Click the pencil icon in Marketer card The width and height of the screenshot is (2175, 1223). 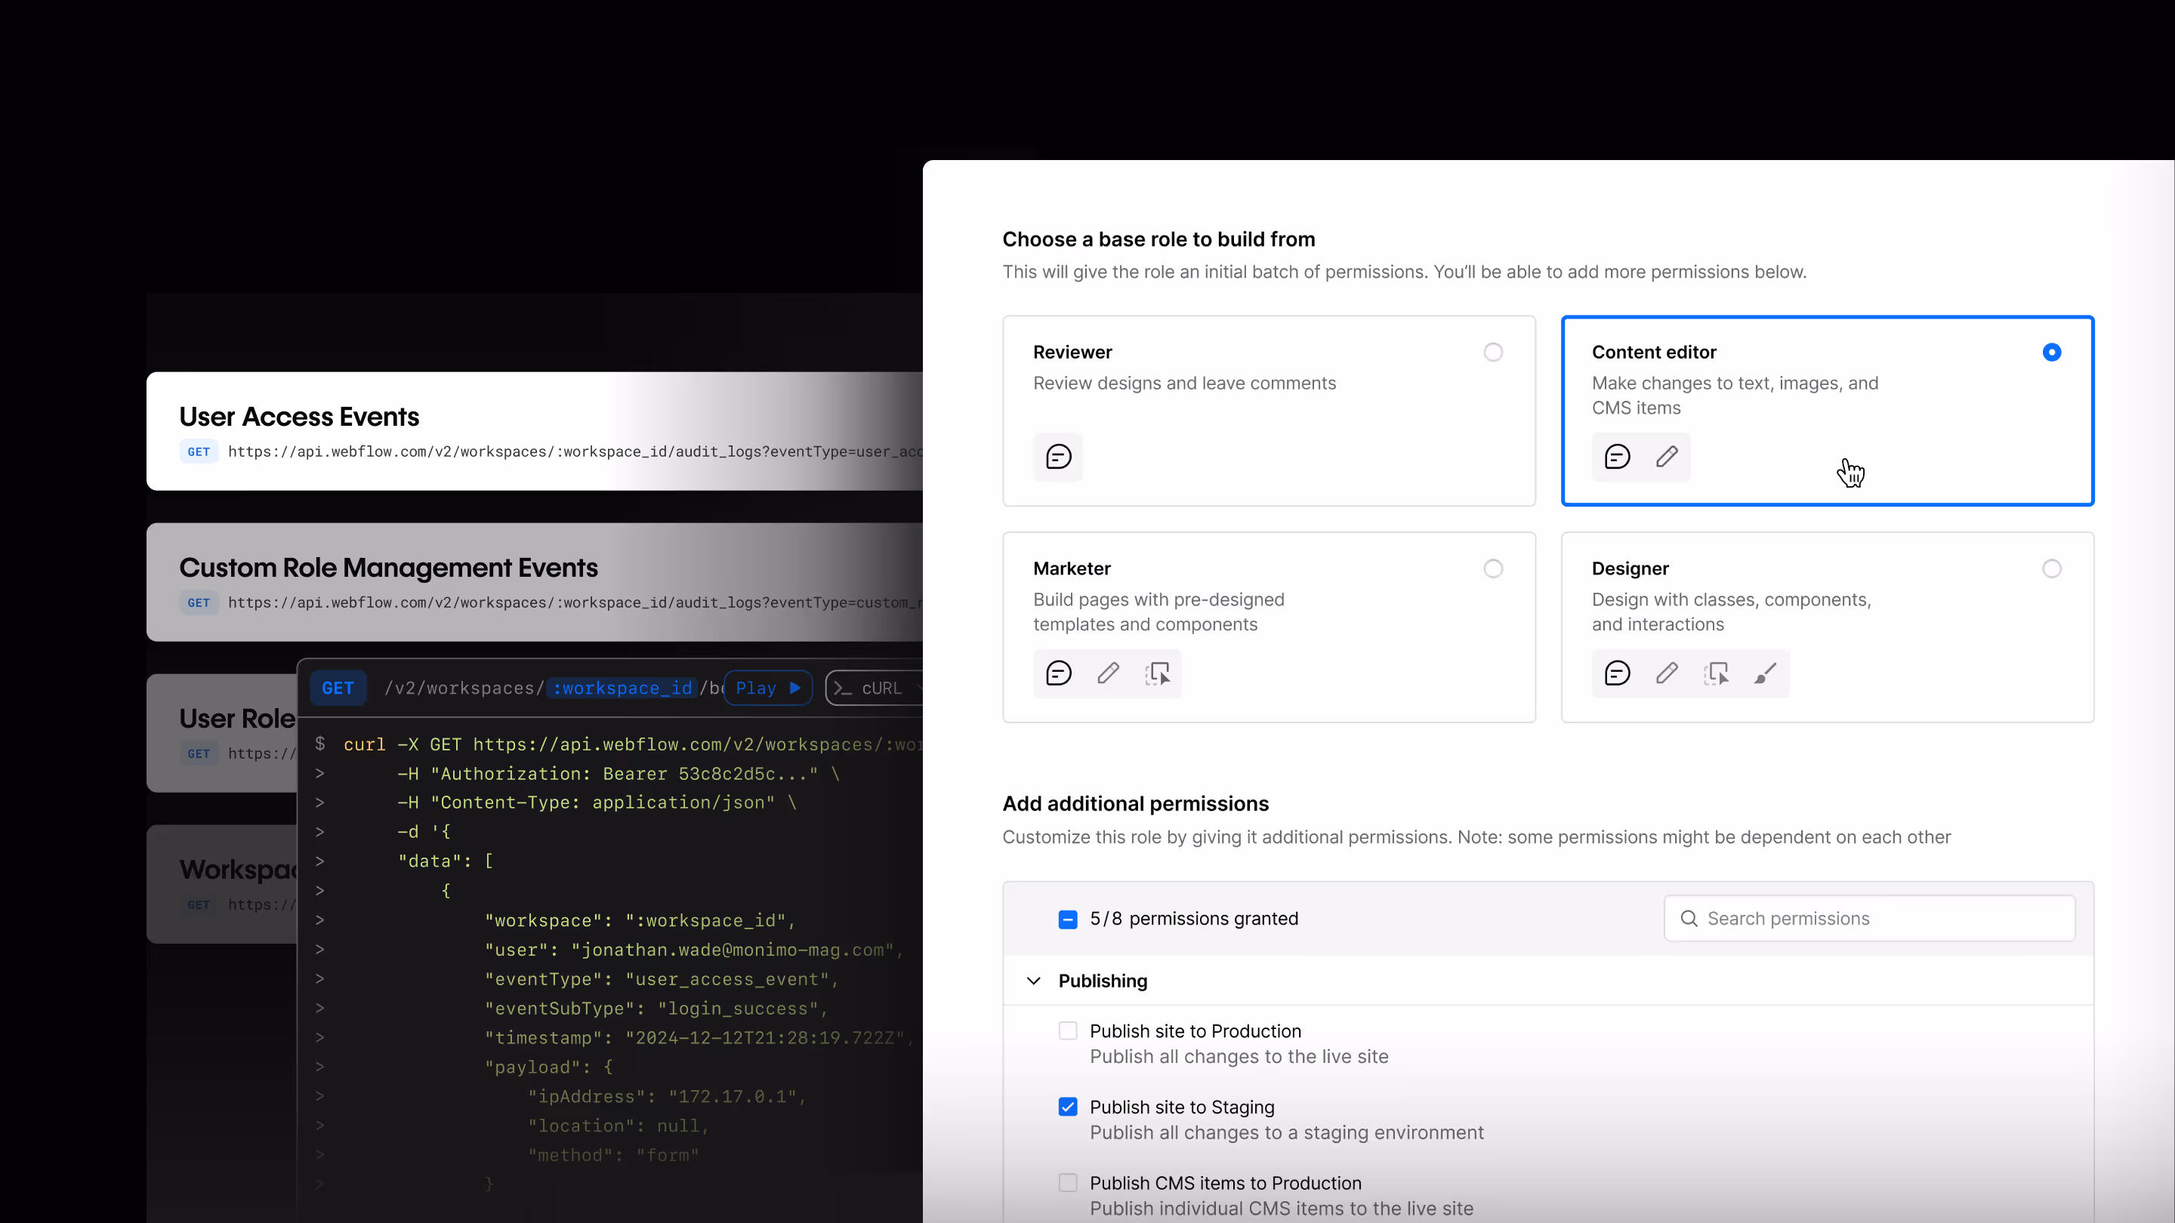click(1108, 673)
